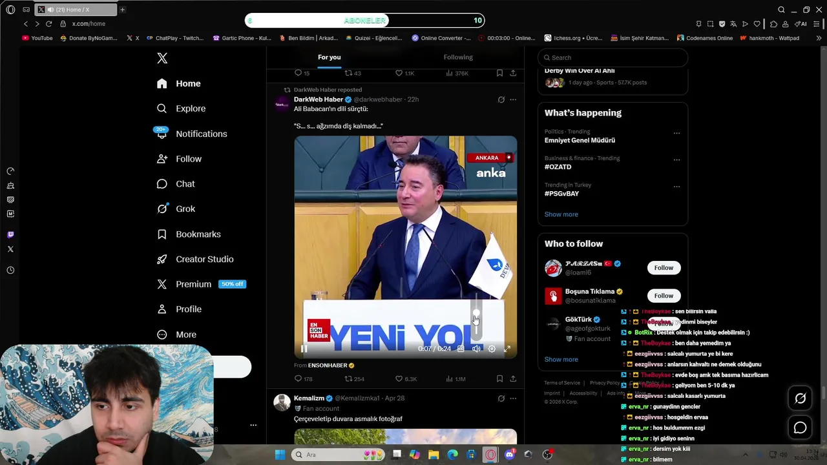
Task: Open trending topic Emniyet Genel Müdürü
Action: 580,140
